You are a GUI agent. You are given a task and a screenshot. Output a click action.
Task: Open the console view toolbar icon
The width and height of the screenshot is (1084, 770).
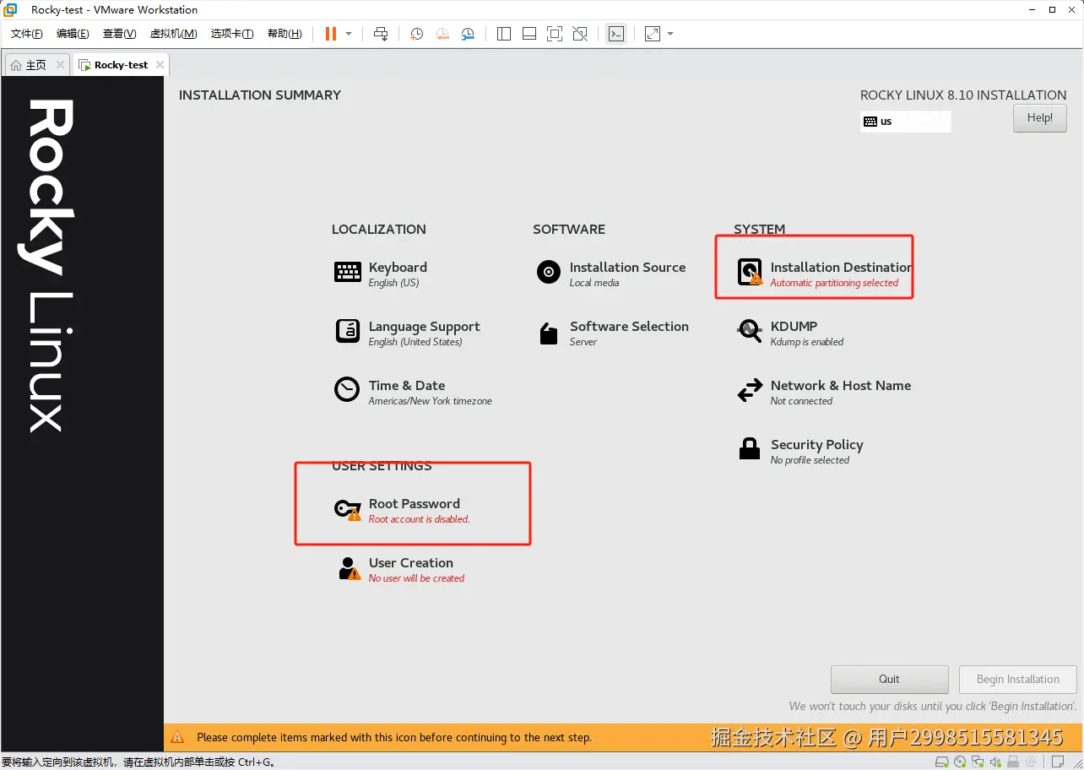616,34
